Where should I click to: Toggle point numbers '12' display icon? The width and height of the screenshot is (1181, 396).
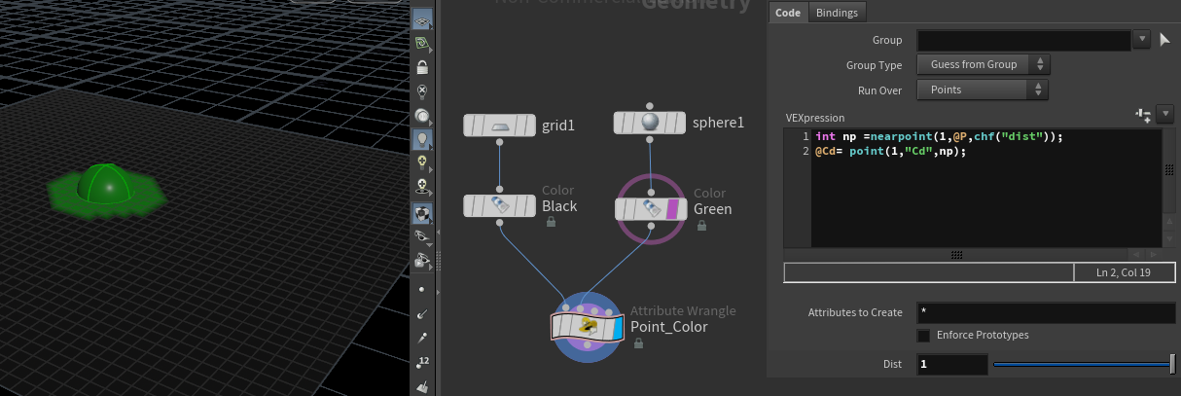click(421, 362)
